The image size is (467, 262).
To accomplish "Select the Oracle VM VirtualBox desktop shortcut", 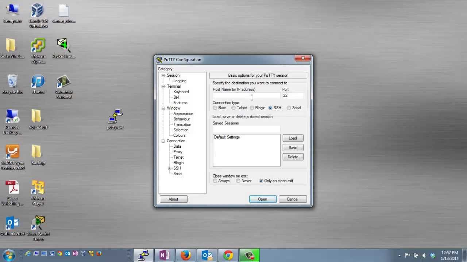I will 38,16.
